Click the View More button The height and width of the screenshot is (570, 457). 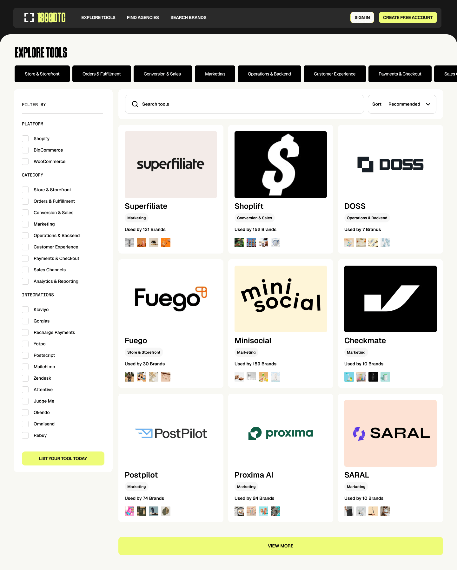(x=281, y=546)
